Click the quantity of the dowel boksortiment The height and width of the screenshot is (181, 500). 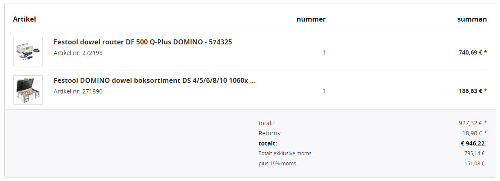(x=324, y=91)
